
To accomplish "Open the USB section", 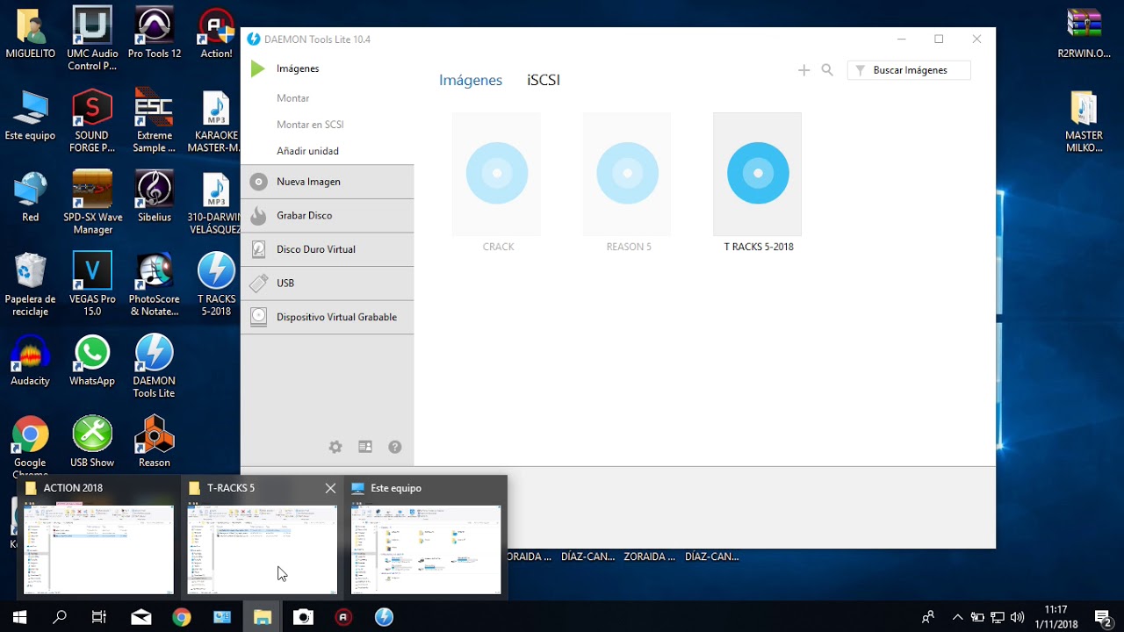I will [328, 284].
